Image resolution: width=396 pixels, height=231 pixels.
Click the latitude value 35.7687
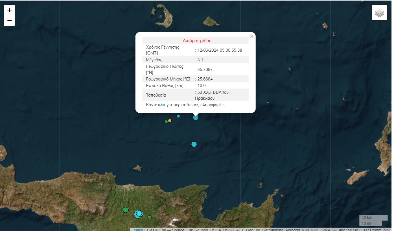click(205, 69)
